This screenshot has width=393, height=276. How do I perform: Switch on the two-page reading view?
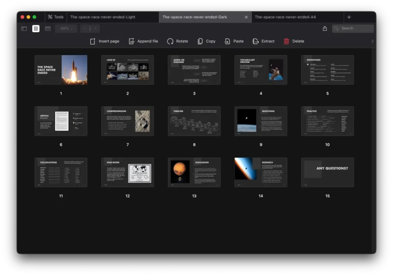pos(48,28)
